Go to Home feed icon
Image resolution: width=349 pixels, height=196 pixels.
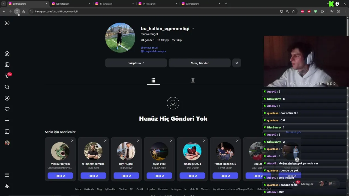point(7,53)
